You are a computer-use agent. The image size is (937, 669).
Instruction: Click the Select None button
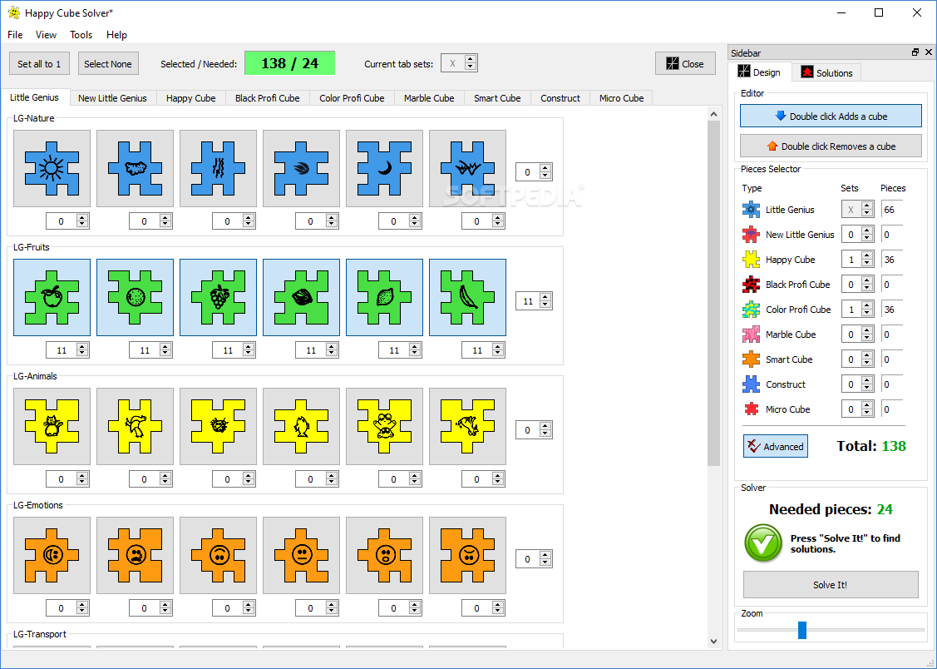coord(108,63)
